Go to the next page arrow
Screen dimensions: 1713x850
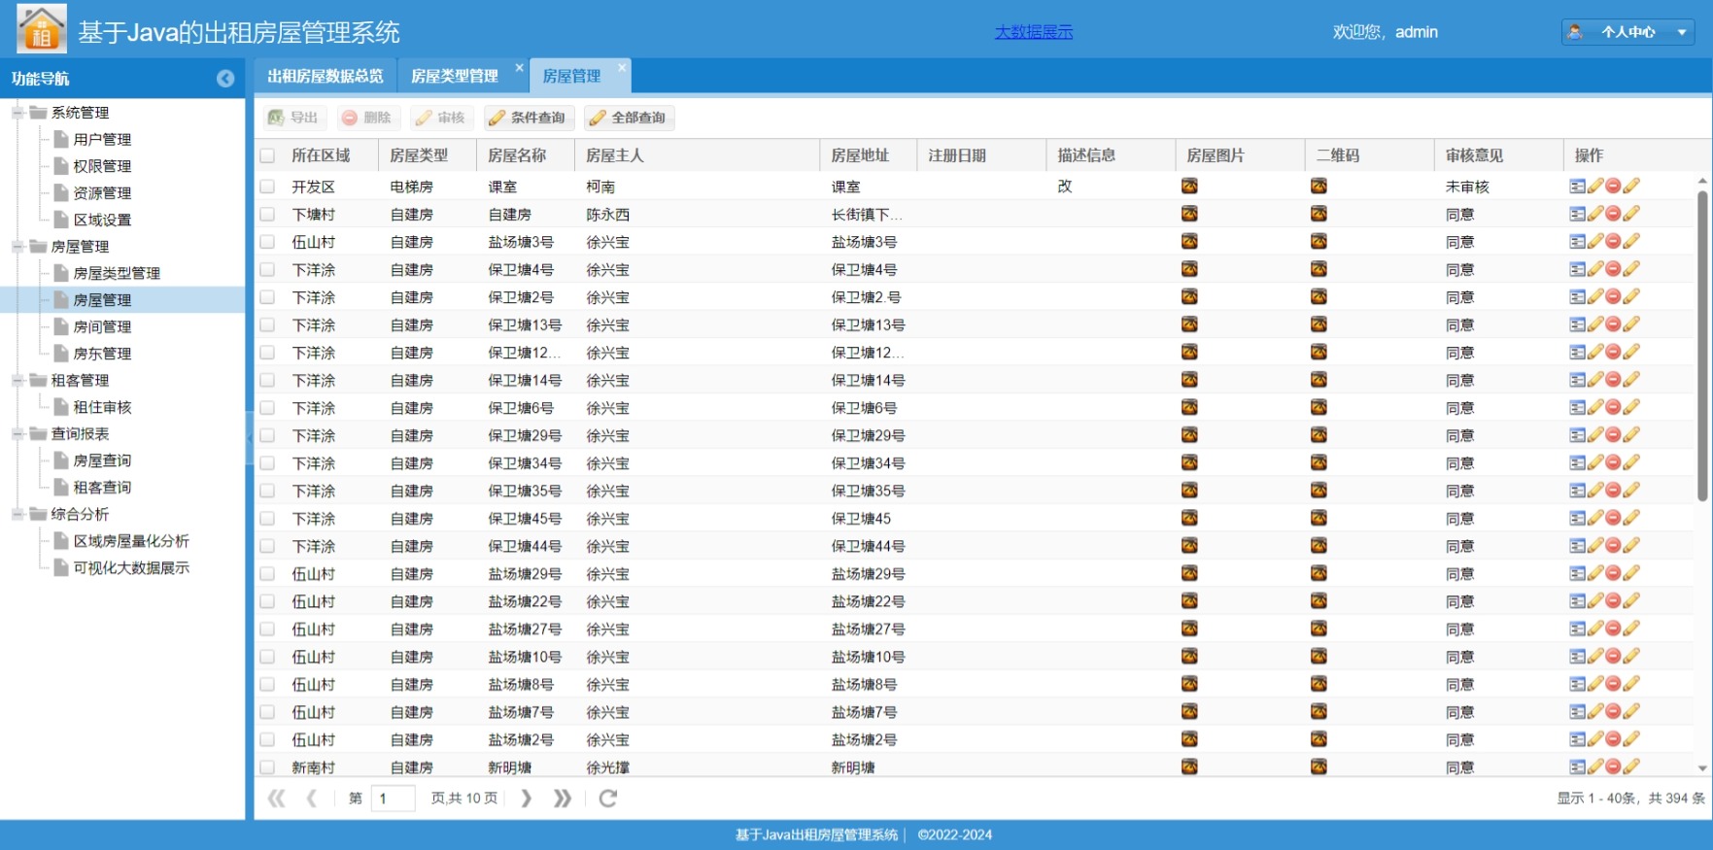coord(526,799)
